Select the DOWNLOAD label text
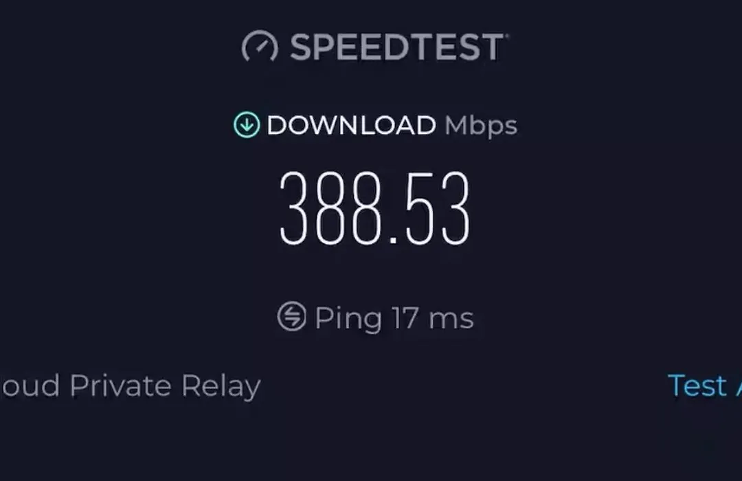Viewport: 742px width, 481px height. click(x=351, y=126)
